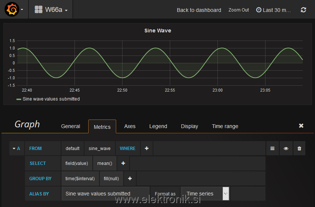
Task: Click the field(value) select segment
Action: click(77, 163)
